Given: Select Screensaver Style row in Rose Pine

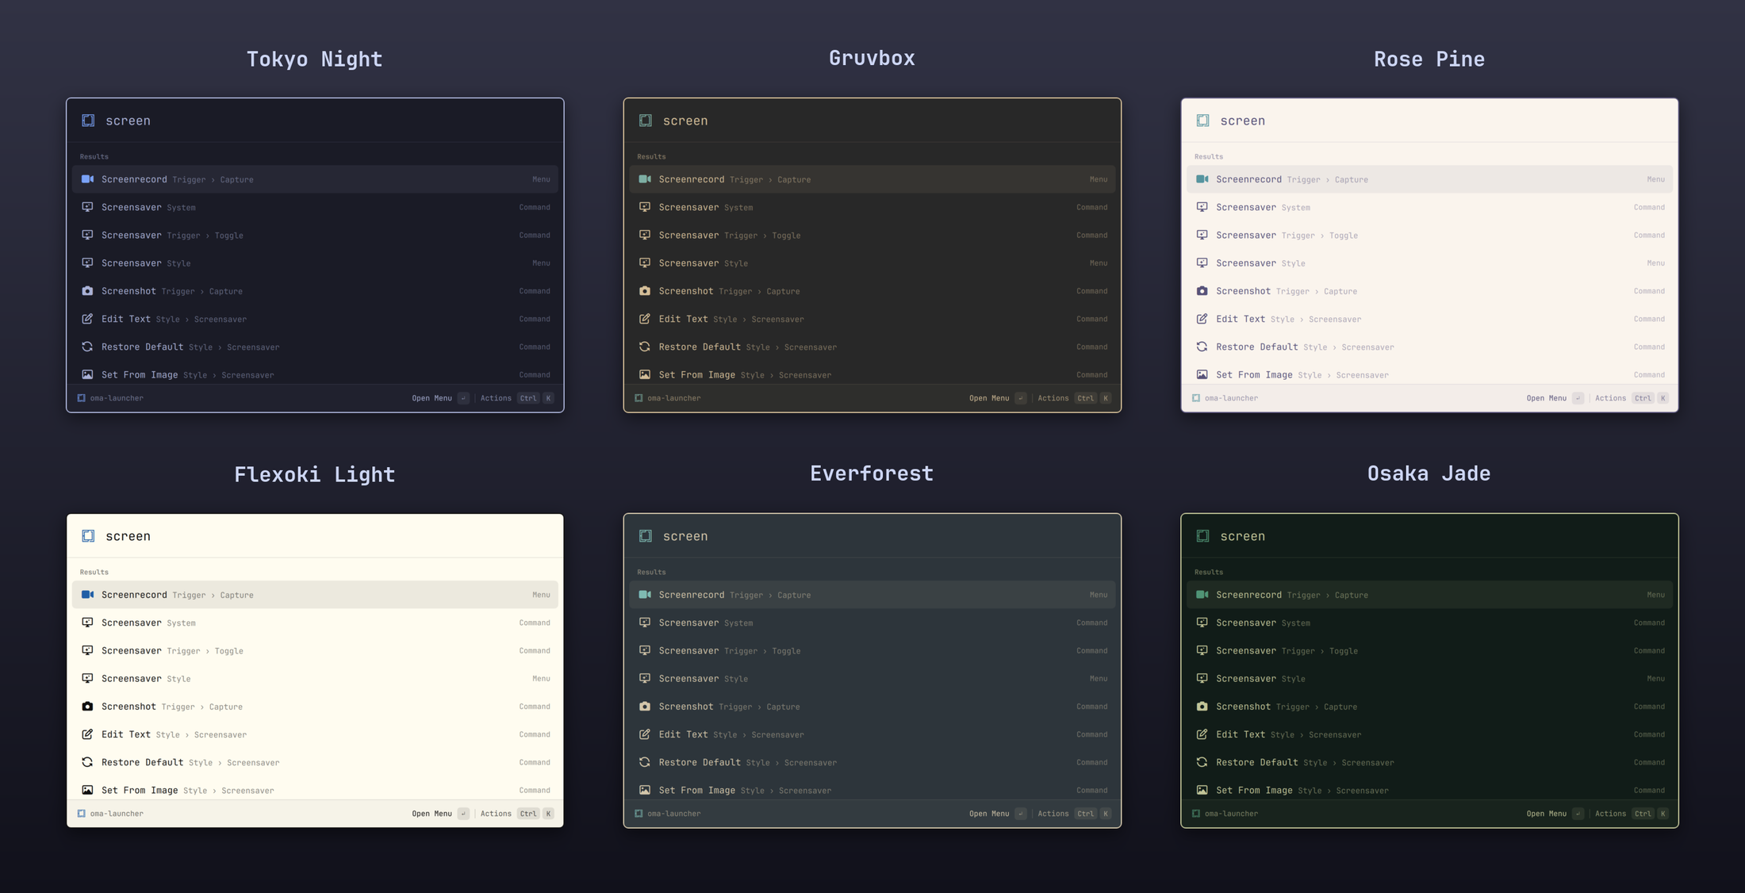Looking at the screenshot, I should 1429,263.
